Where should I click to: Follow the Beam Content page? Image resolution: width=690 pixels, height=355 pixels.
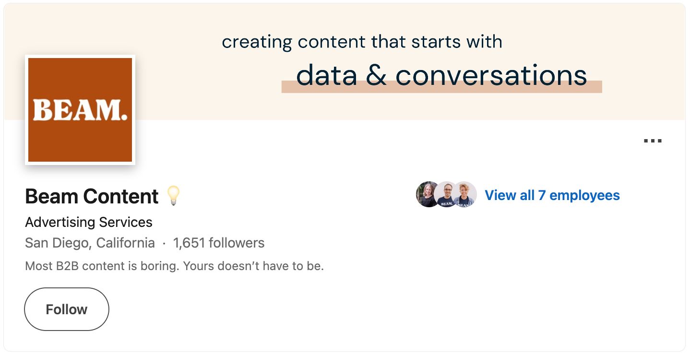67,309
